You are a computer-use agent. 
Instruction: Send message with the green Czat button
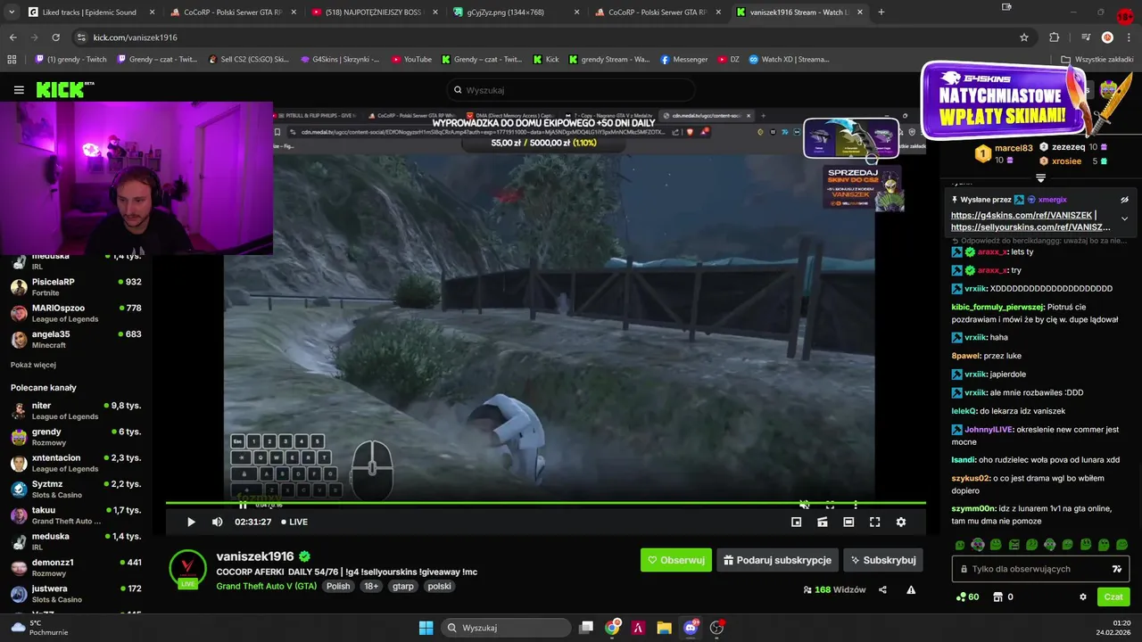[1113, 597]
